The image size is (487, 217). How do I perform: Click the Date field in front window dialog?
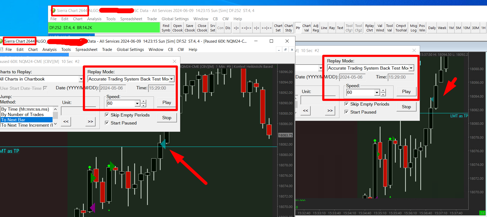coord(113,88)
